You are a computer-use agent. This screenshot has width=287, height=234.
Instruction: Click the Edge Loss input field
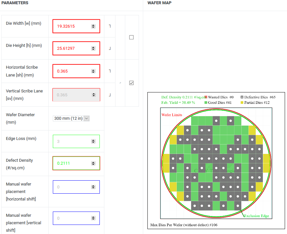pyautogui.click(x=76, y=141)
